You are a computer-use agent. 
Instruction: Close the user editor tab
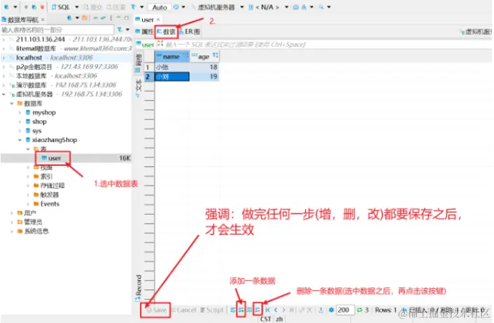(158, 20)
